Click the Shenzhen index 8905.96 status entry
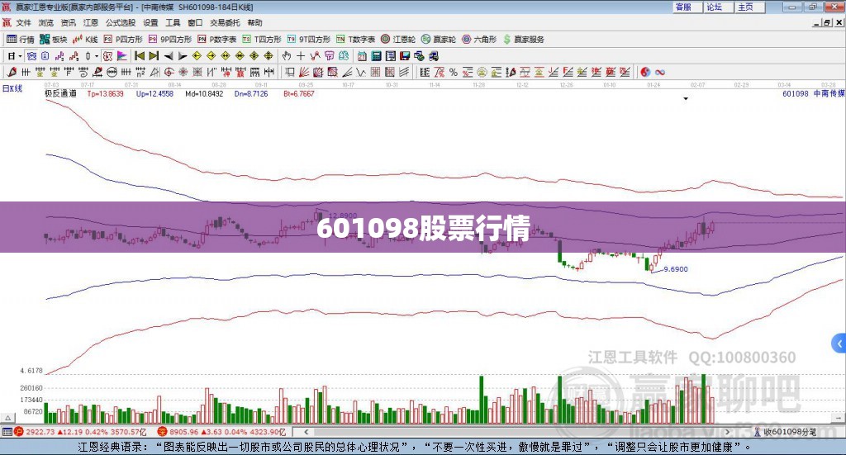Image resolution: width=846 pixels, height=455 pixels. (x=221, y=432)
